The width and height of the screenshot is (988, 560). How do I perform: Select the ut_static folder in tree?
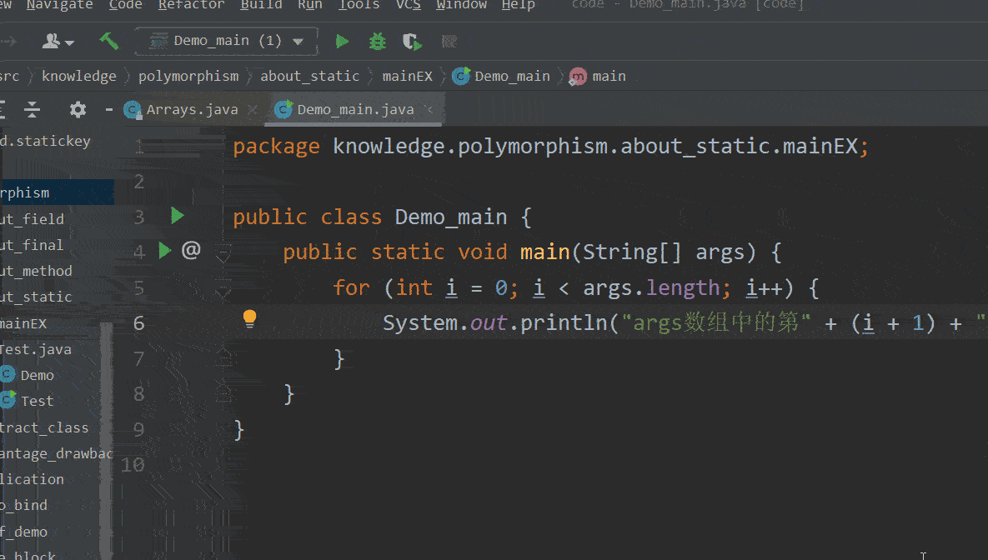[x=36, y=297]
